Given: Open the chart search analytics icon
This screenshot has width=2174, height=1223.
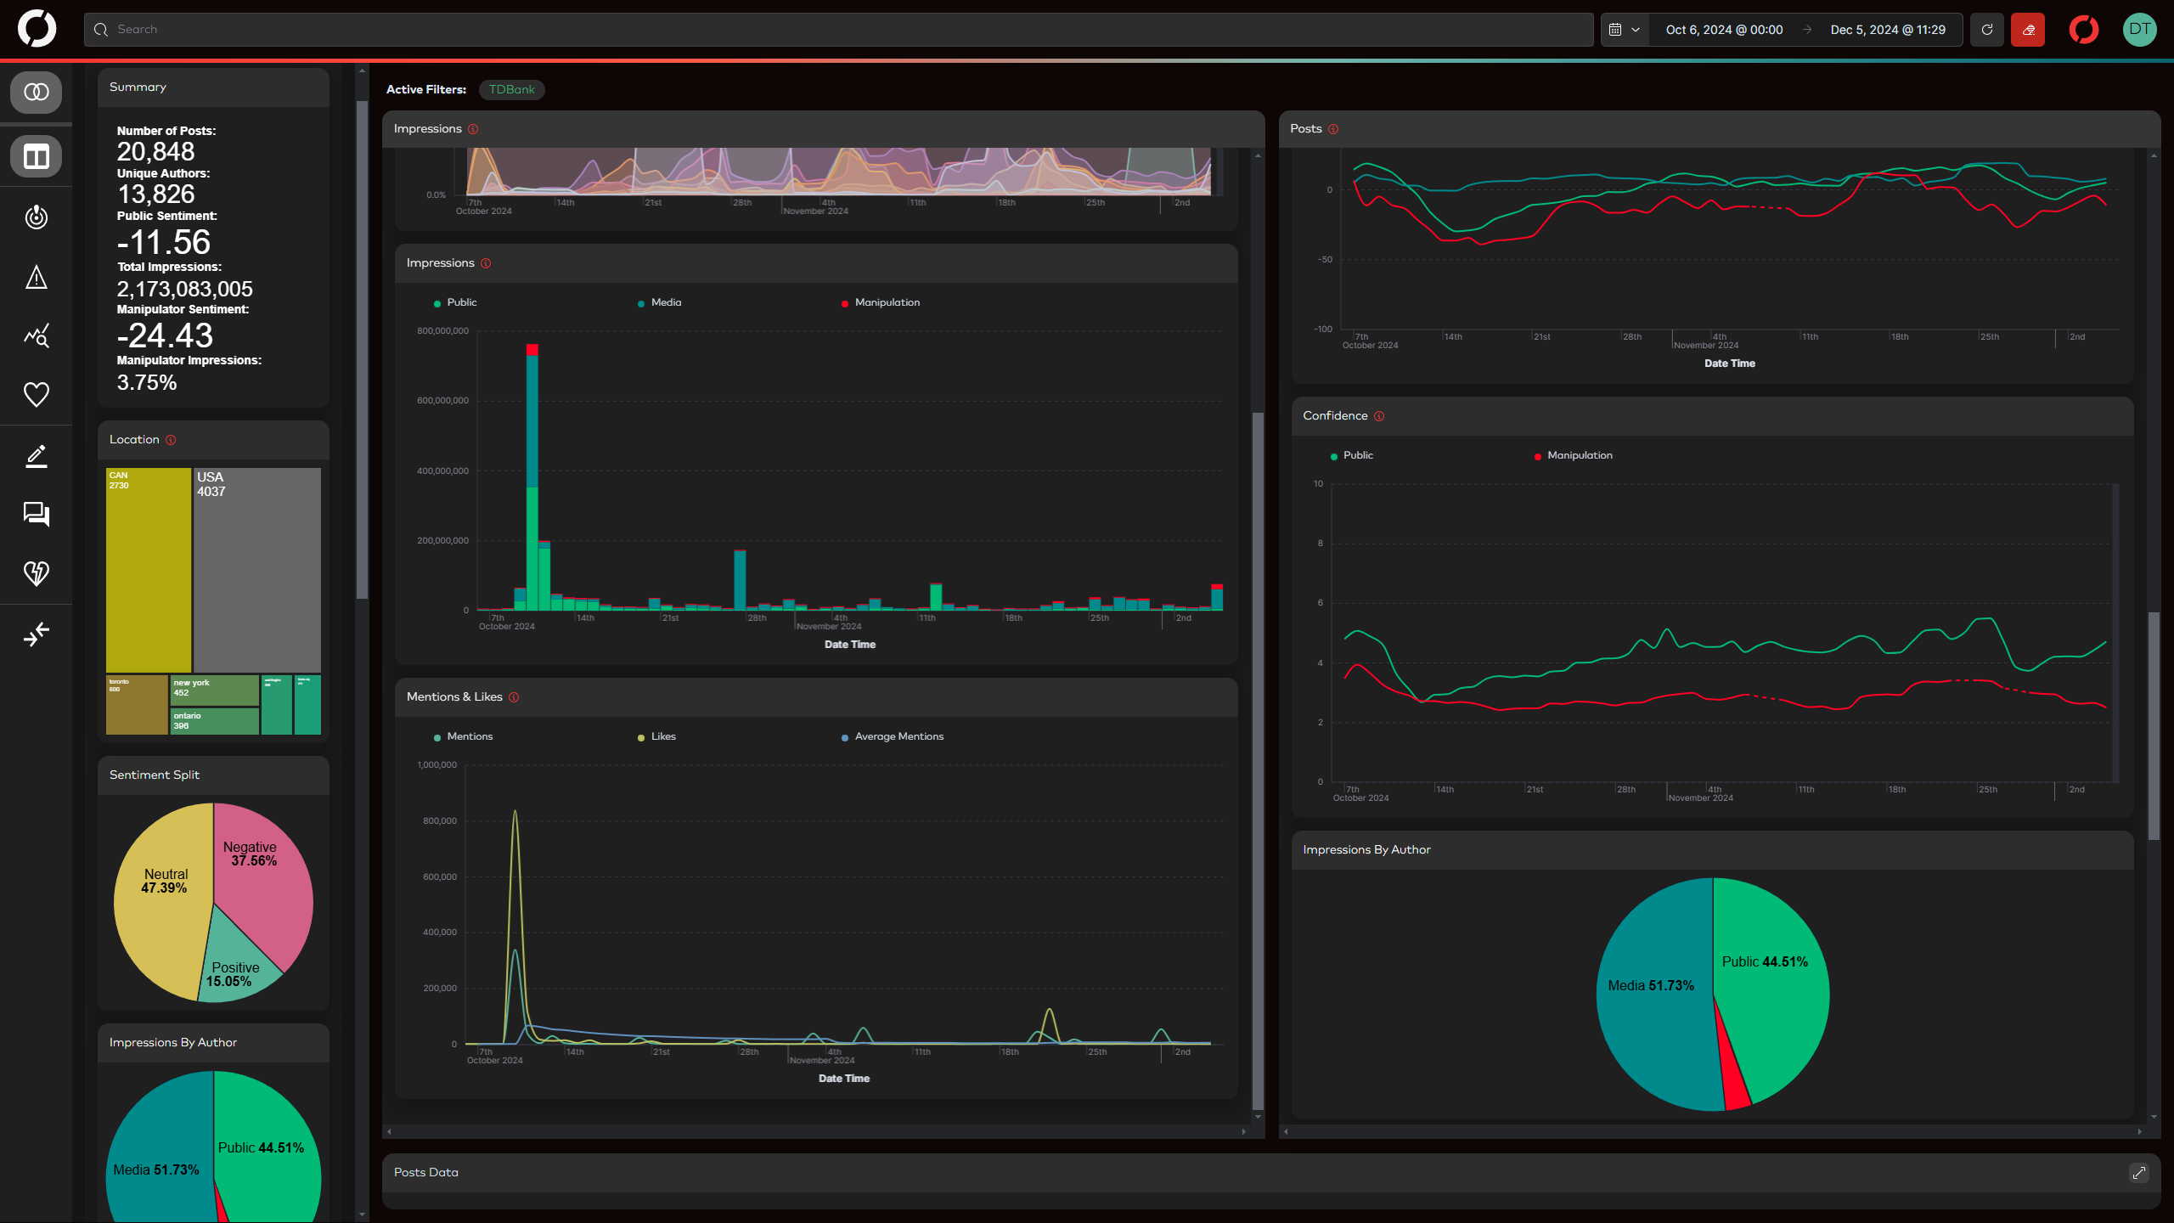Looking at the screenshot, I should (x=36, y=336).
